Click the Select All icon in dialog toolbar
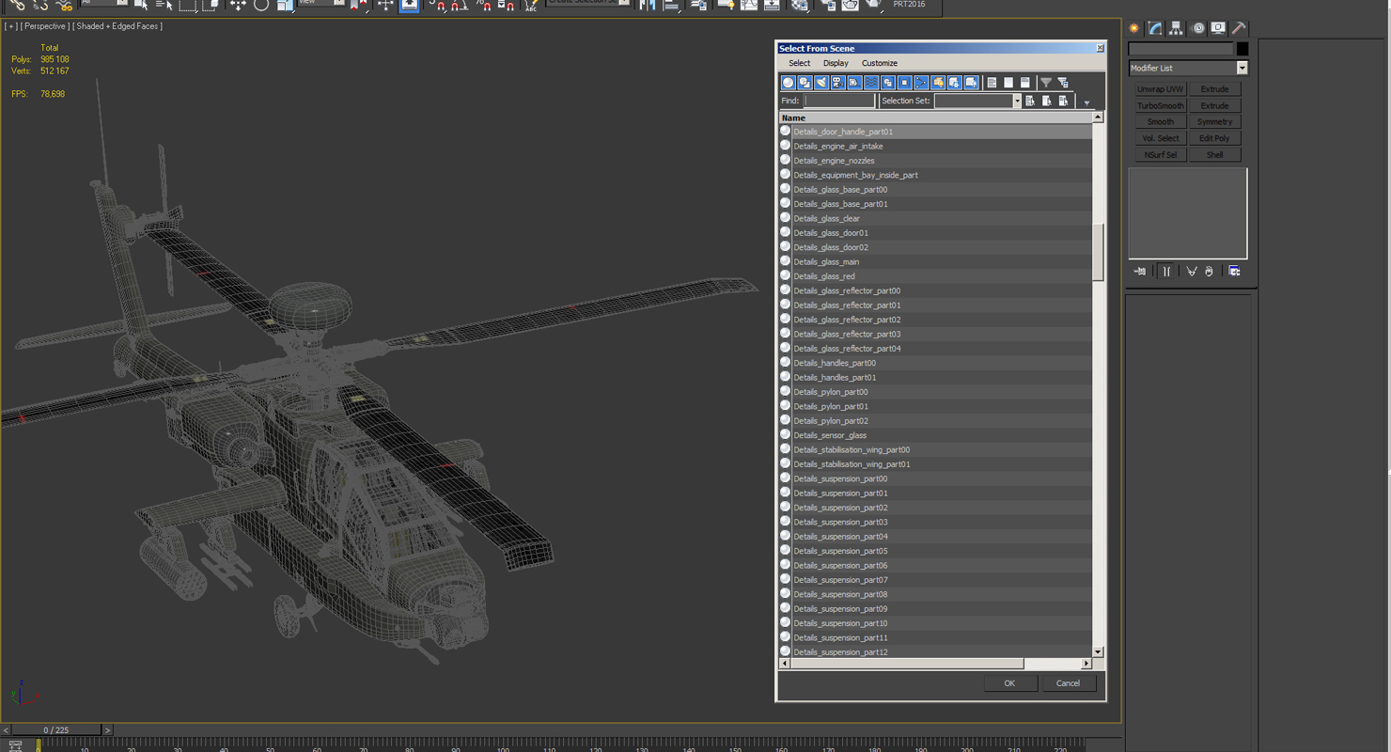The image size is (1391, 752). tap(992, 83)
